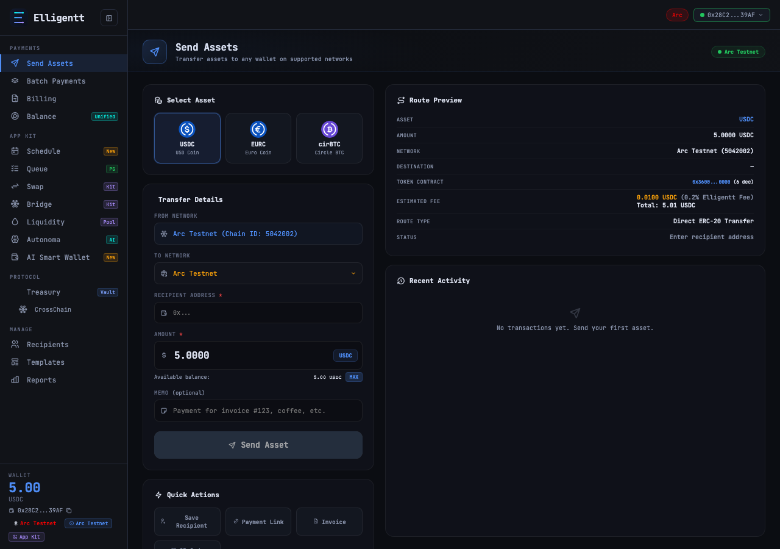Click the Autonoma icon in sidebar

click(15, 239)
